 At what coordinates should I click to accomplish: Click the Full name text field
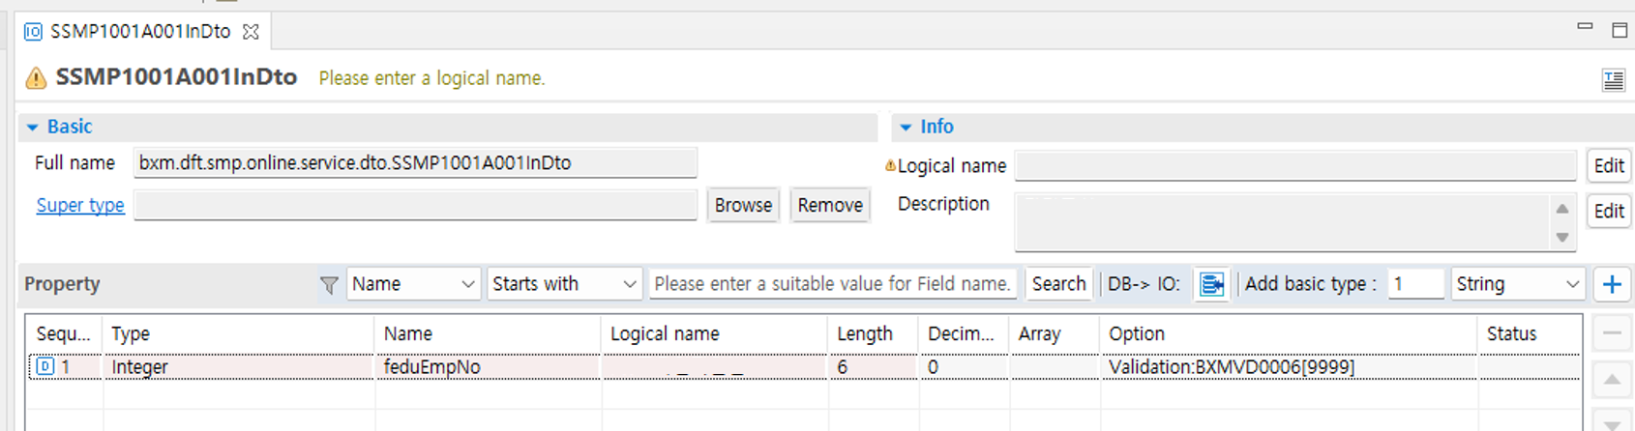tap(415, 163)
